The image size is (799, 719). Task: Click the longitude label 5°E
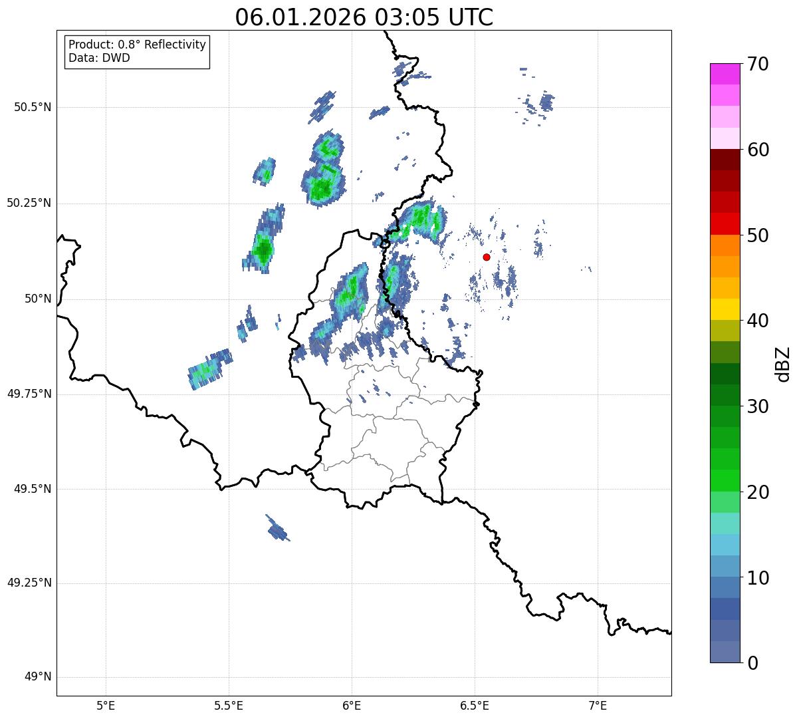[x=106, y=705]
